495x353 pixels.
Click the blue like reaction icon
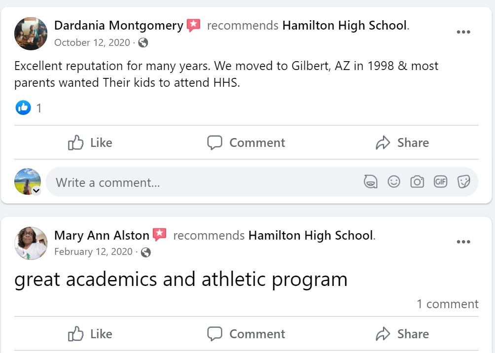[23, 107]
